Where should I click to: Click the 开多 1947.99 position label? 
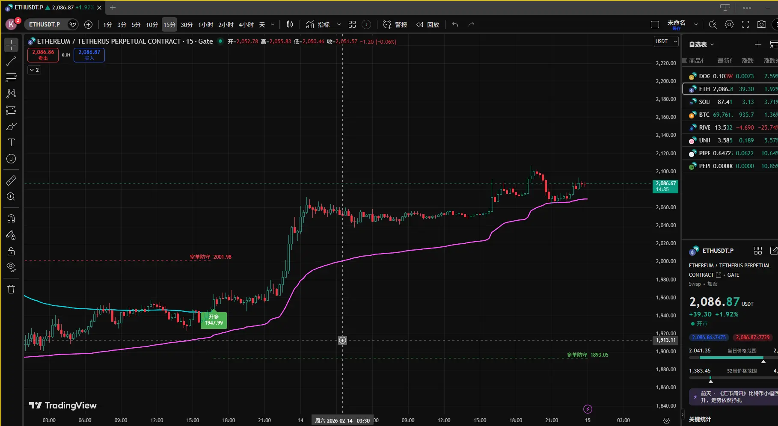[214, 319]
